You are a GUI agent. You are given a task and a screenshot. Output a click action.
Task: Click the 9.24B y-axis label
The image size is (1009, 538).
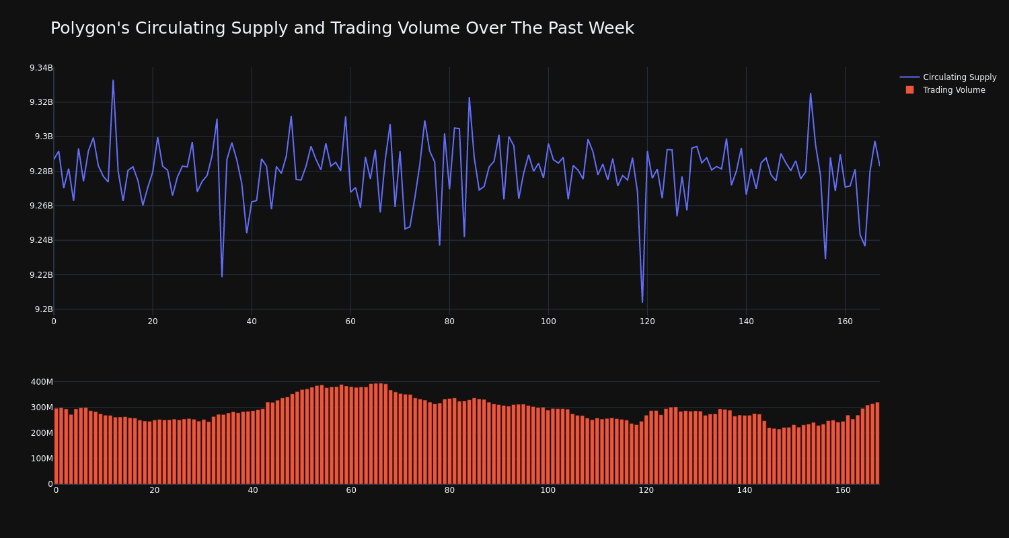tap(41, 240)
